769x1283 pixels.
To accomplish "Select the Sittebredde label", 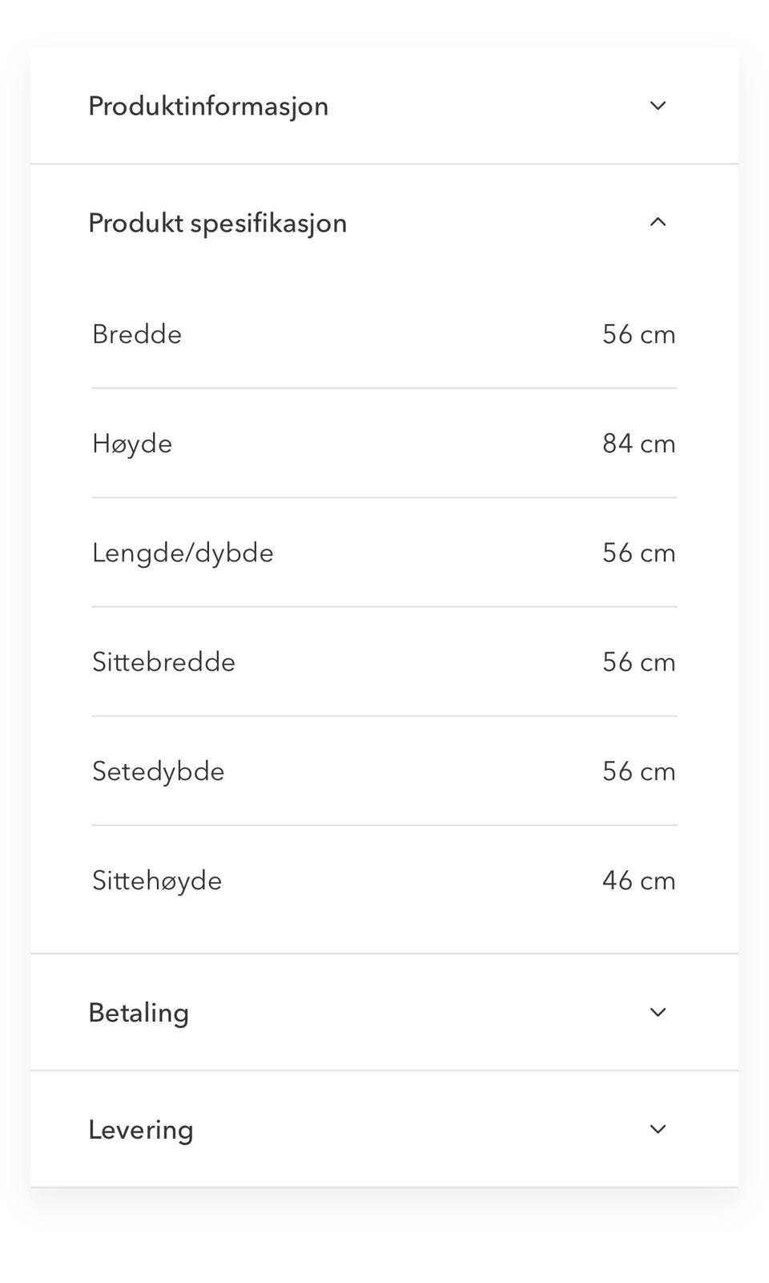I will coord(163,662).
